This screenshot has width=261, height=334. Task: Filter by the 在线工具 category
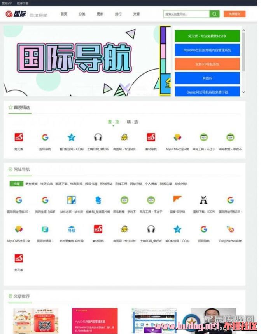pos(121,184)
